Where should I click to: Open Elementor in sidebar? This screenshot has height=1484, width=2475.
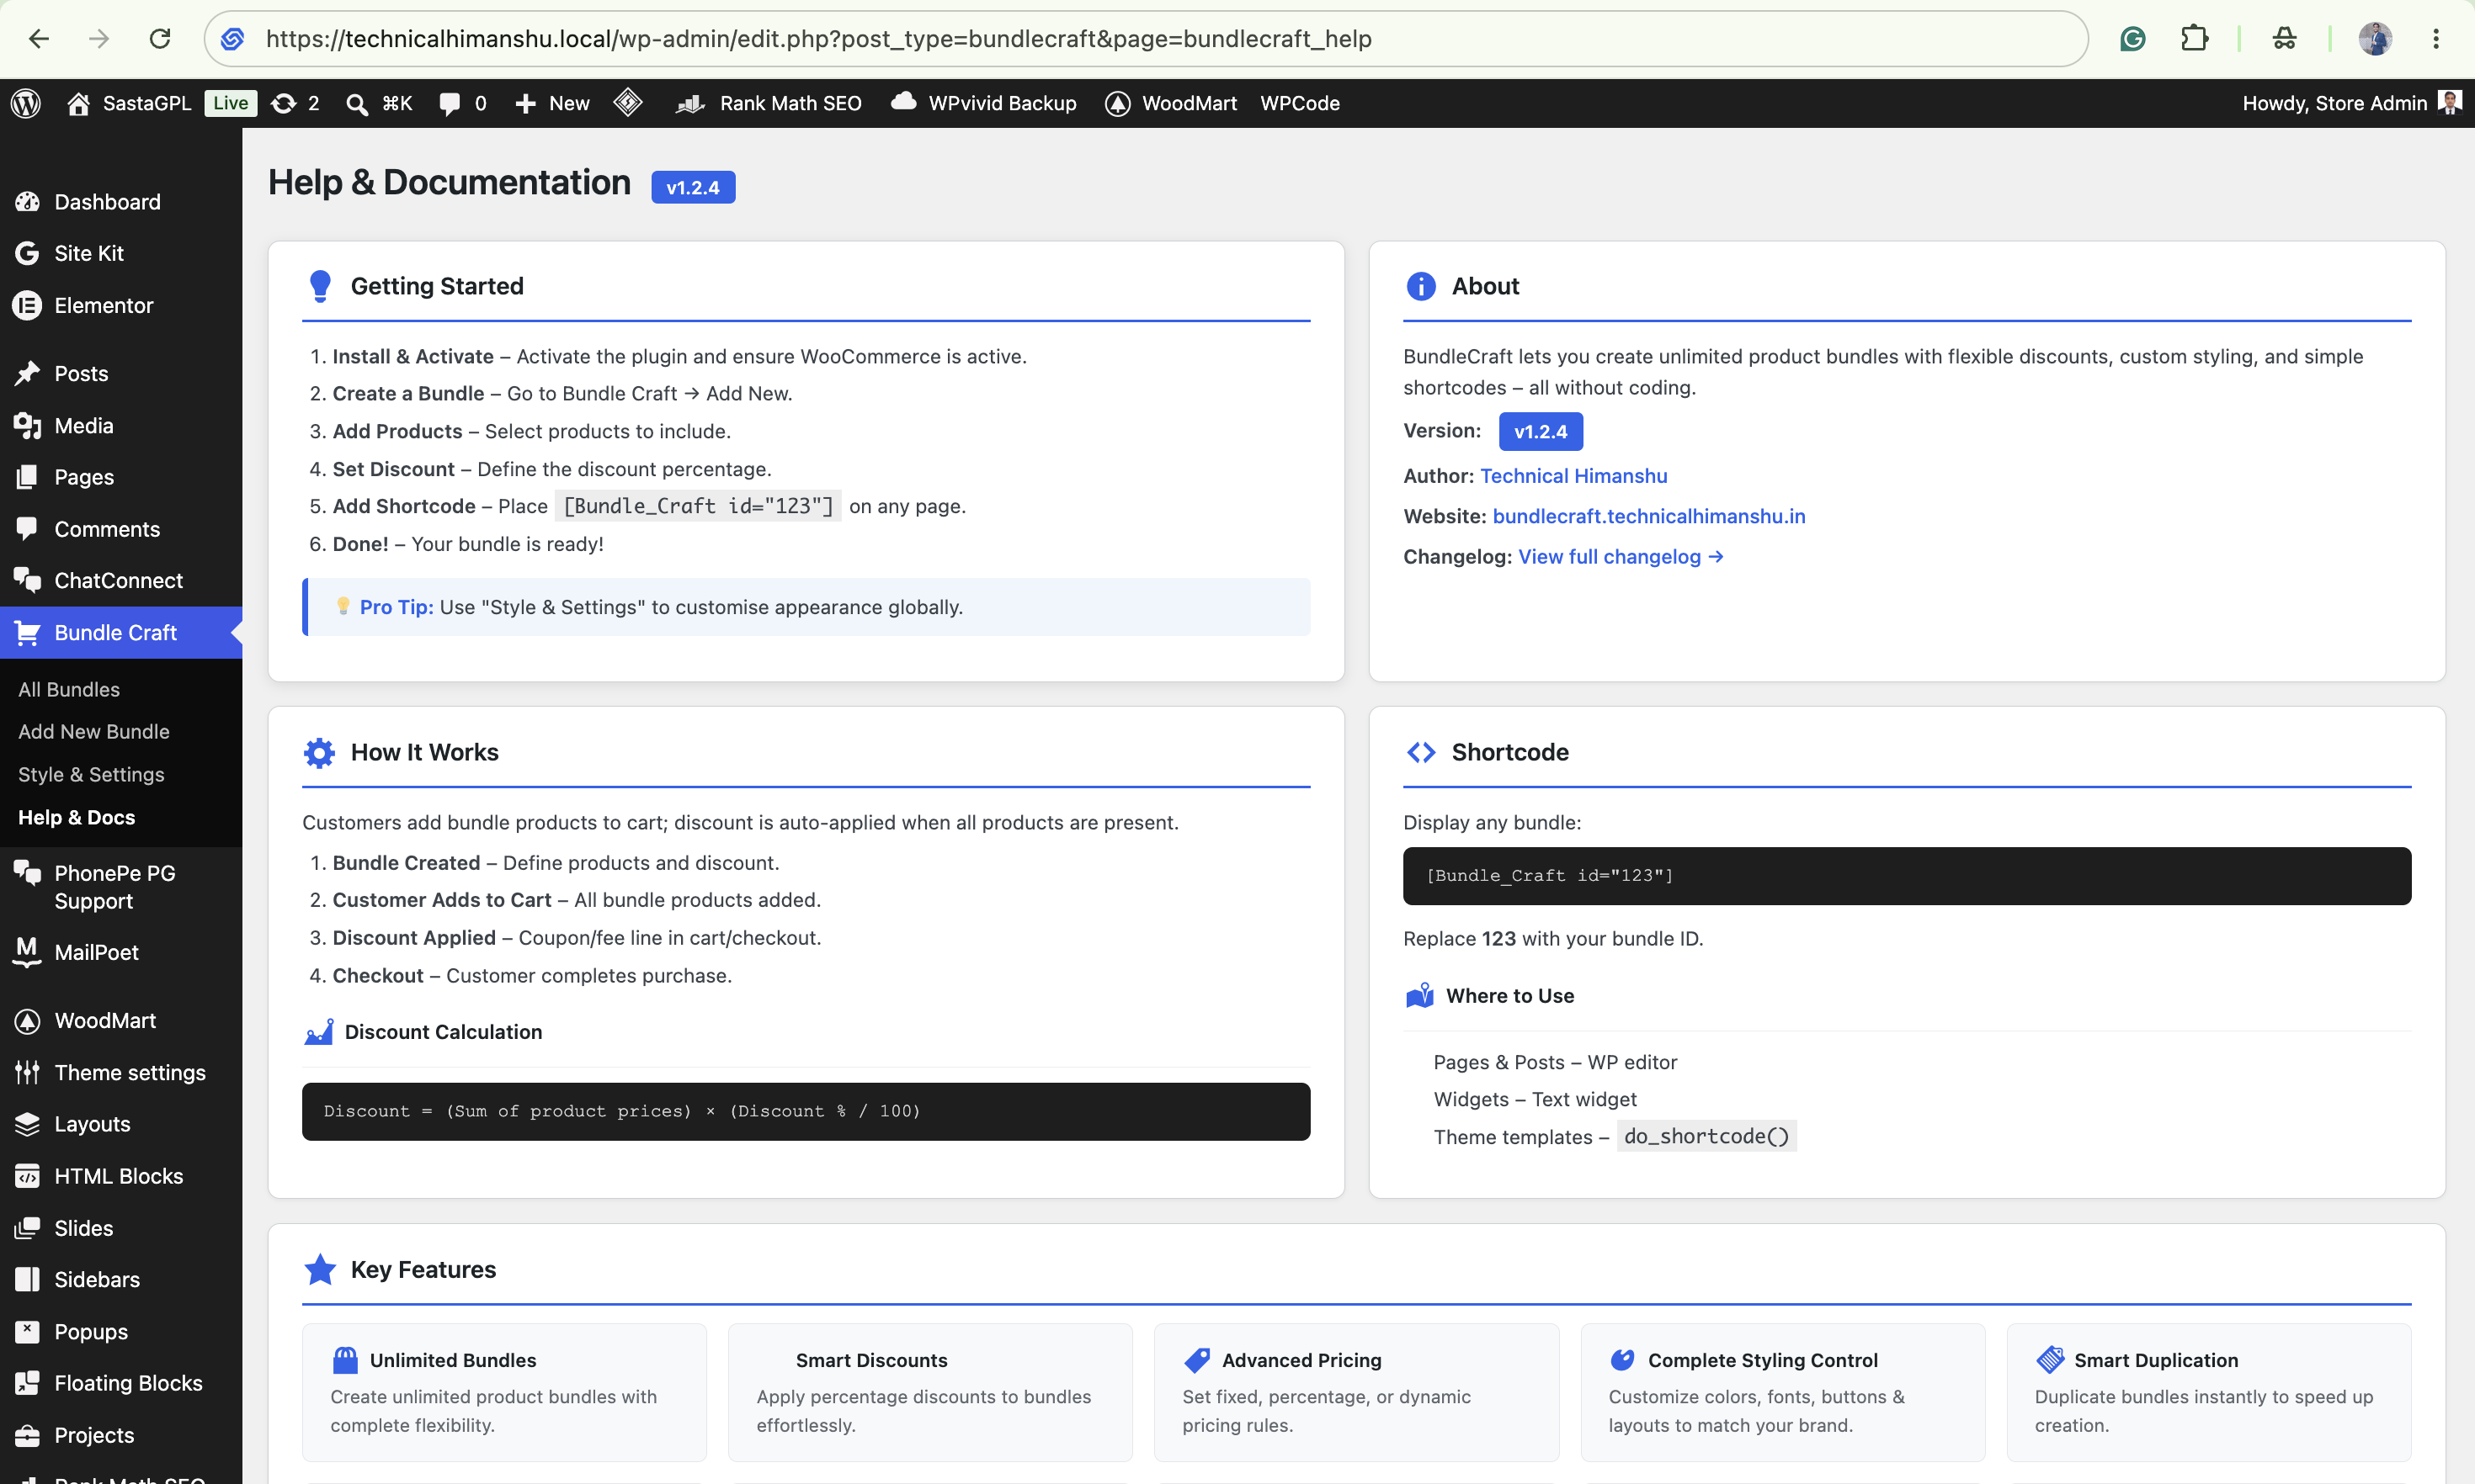(x=121, y=305)
